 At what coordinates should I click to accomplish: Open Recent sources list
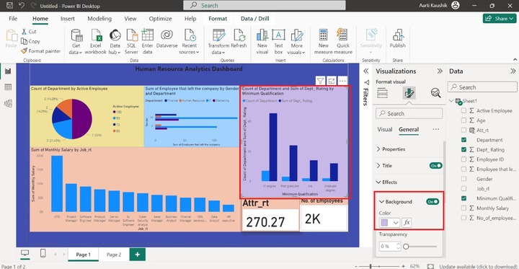[190, 42]
